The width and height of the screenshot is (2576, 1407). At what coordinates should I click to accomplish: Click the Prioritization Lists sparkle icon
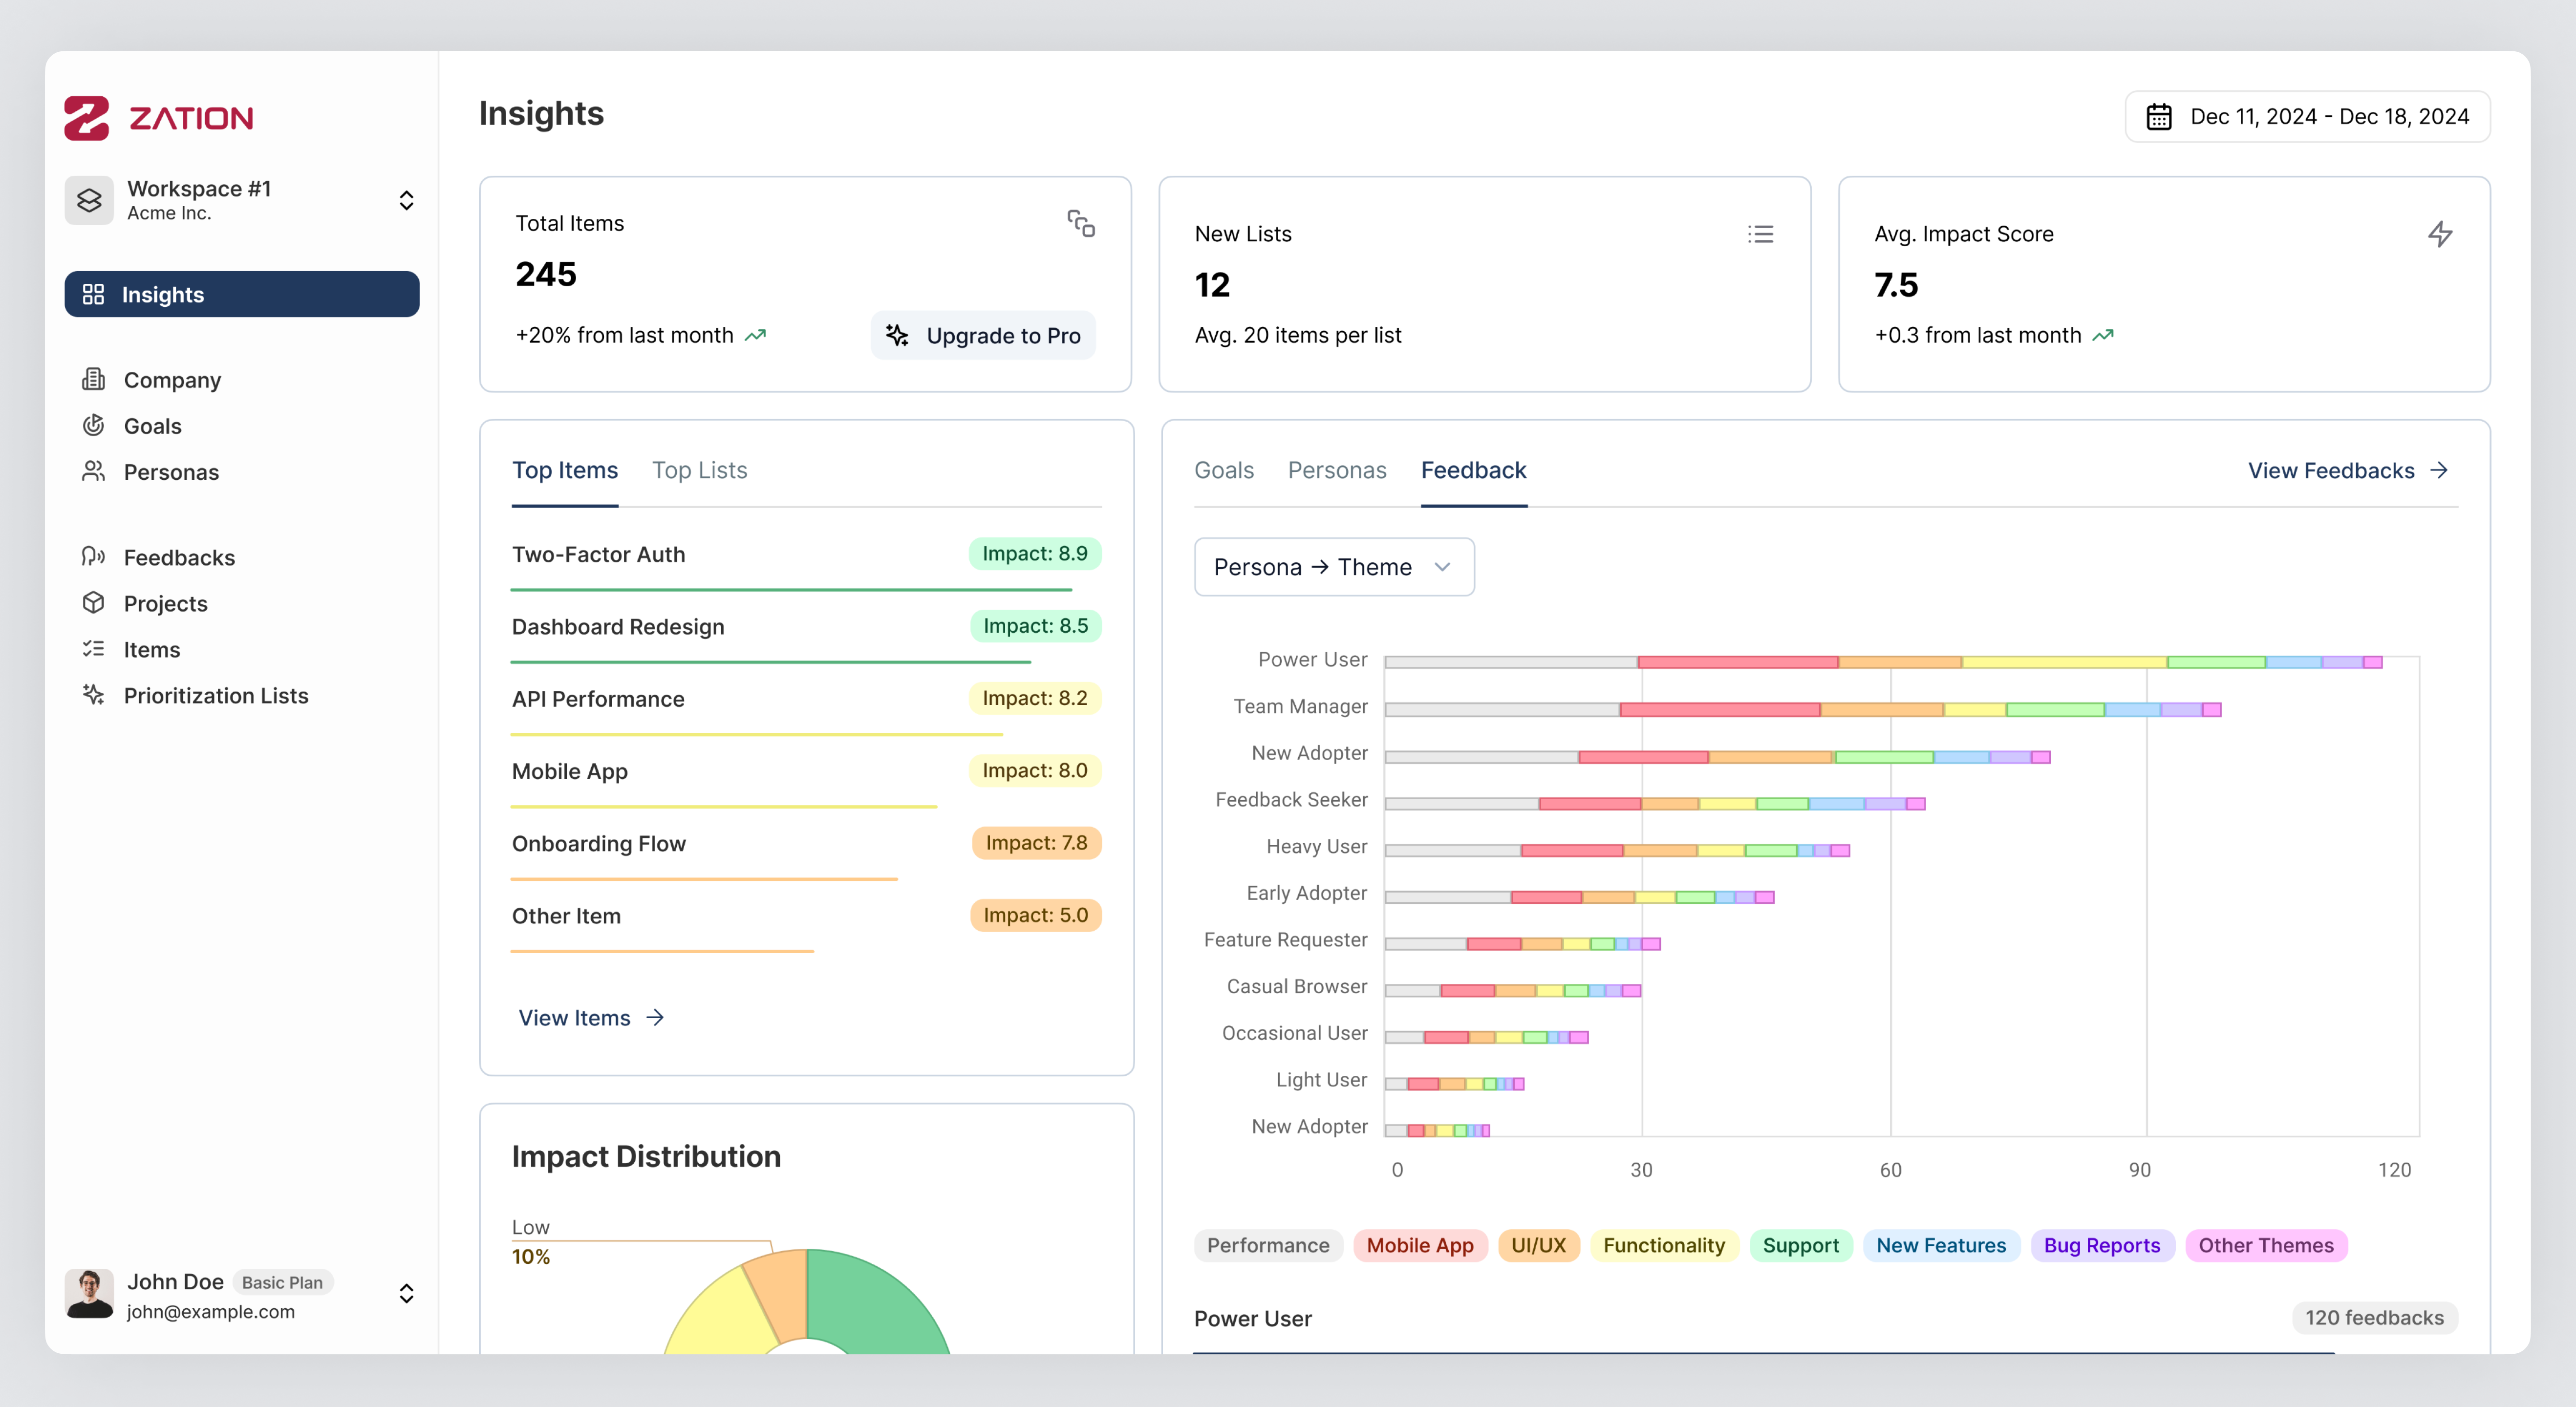pos(93,695)
